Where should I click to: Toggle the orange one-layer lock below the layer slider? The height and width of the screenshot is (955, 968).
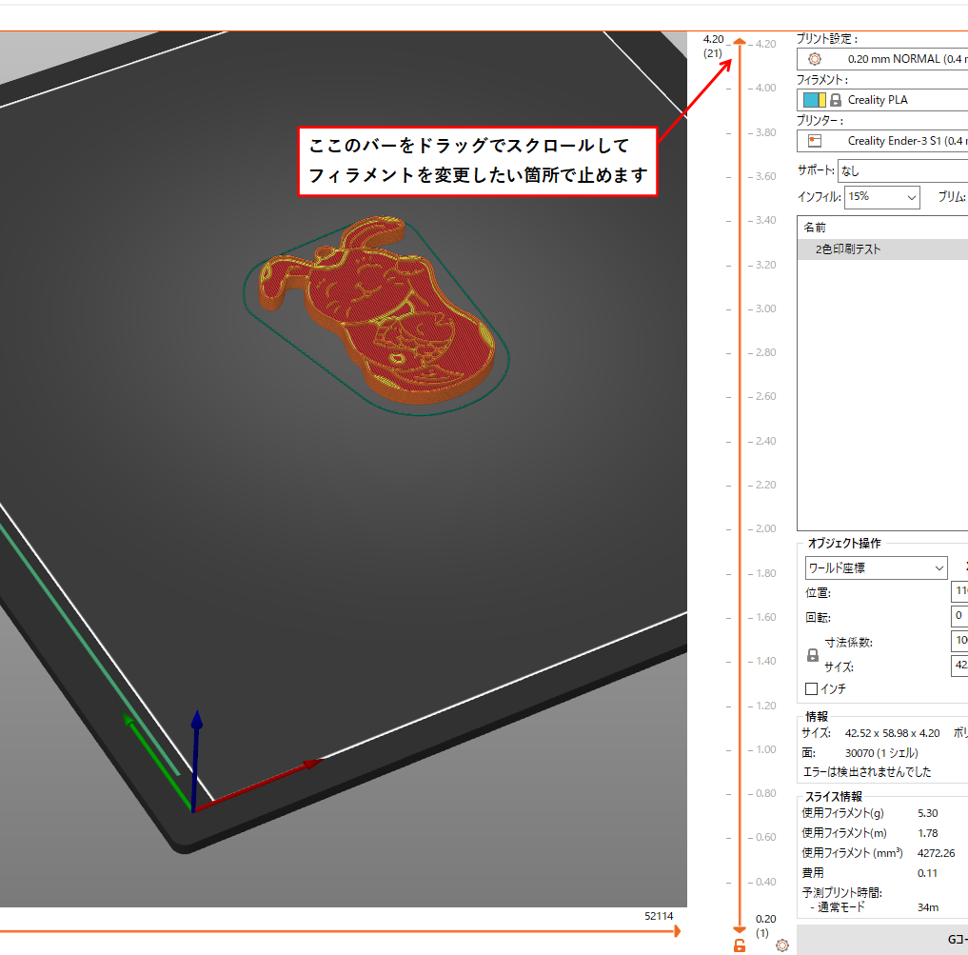(739, 945)
